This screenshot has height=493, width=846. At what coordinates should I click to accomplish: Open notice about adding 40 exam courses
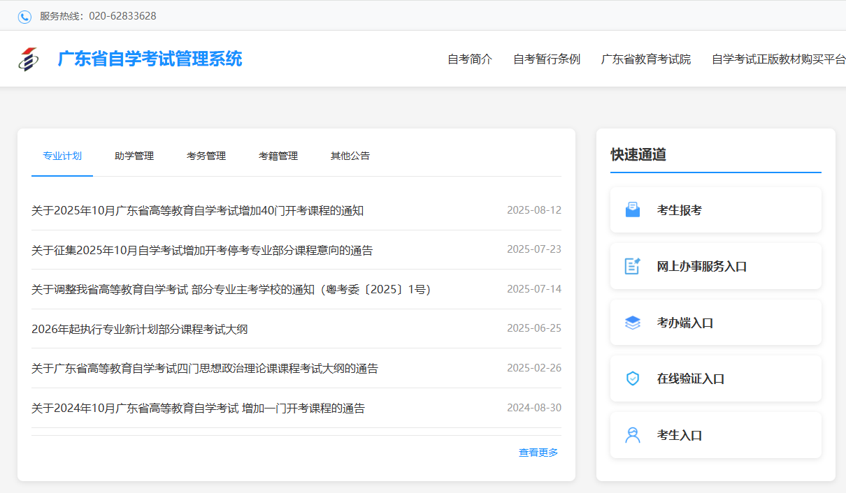(197, 210)
